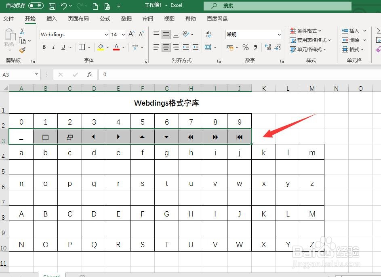Select Align Right icon
The image size is (381, 277).
[176, 47]
